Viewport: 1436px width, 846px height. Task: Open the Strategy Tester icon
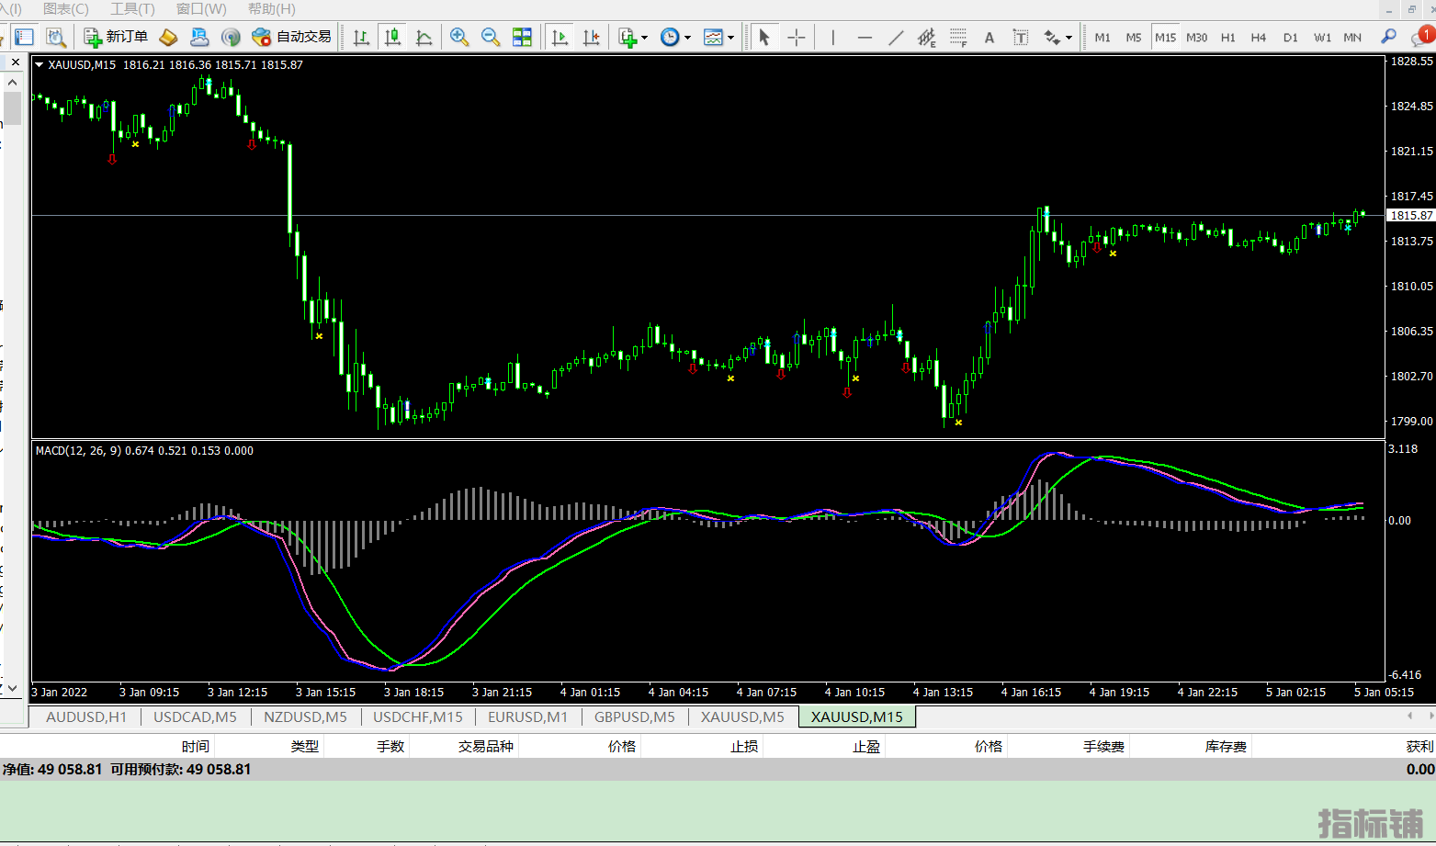[x=56, y=37]
